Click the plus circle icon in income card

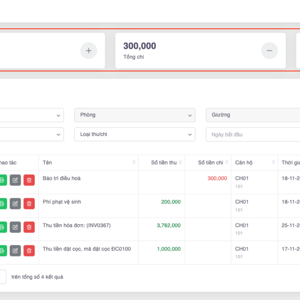click(88, 51)
